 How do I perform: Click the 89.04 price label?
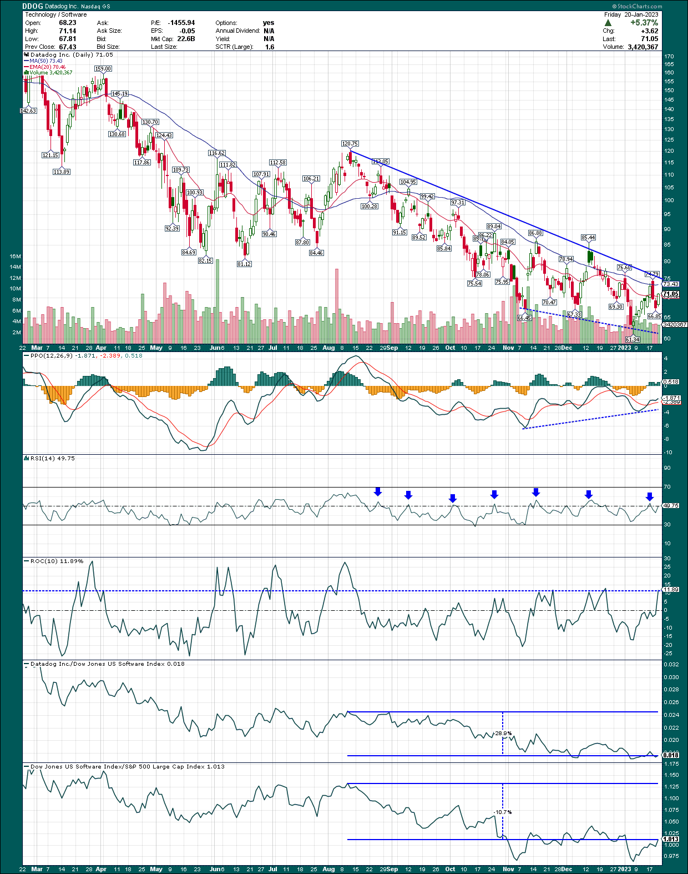494,227
